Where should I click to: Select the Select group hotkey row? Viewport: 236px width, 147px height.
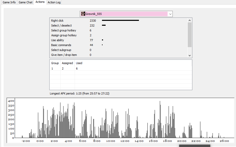(x=119, y=30)
